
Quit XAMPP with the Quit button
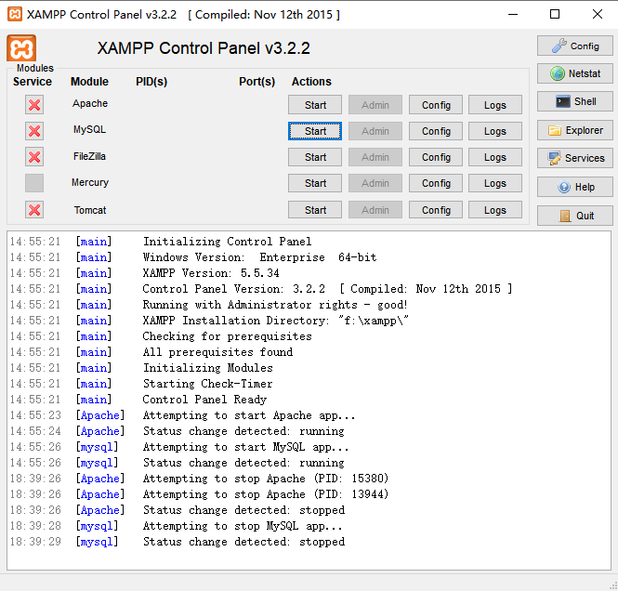pyautogui.click(x=574, y=216)
